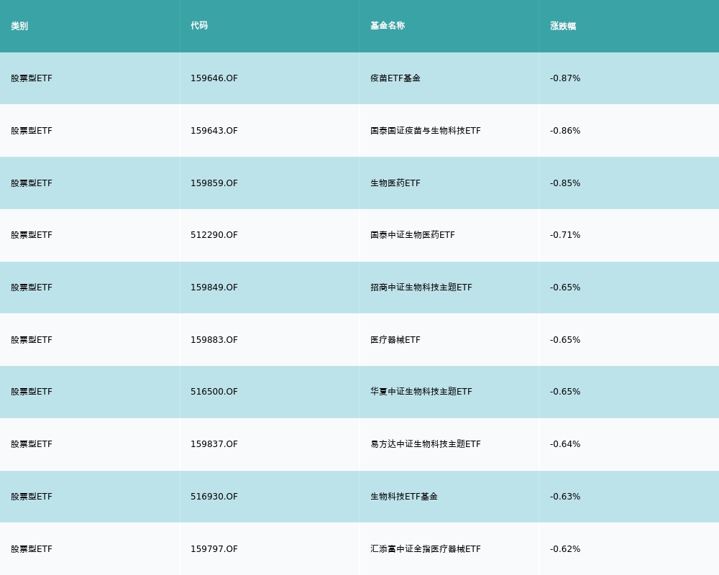Screen dimensions: 719x575
Task: Click the -0.63% change value
Action: coord(565,497)
